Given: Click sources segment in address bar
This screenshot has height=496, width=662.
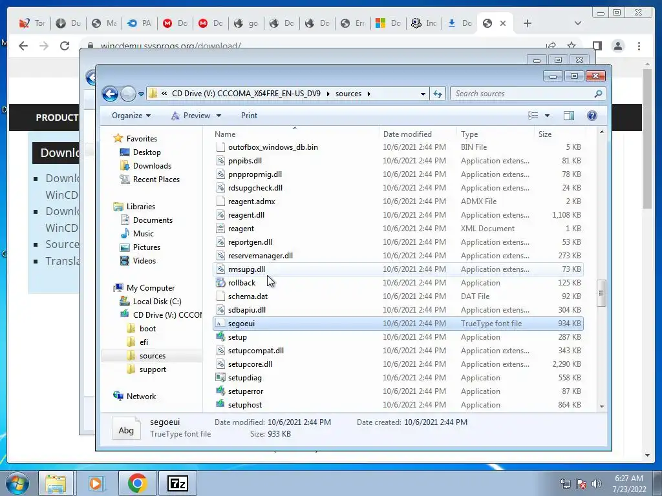Looking at the screenshot, I should [x=348, y=94].
